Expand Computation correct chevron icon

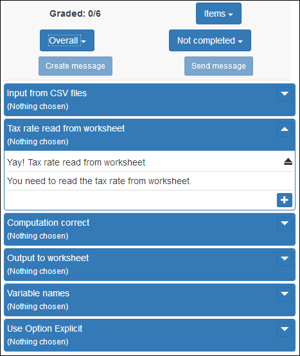[285, 223]
